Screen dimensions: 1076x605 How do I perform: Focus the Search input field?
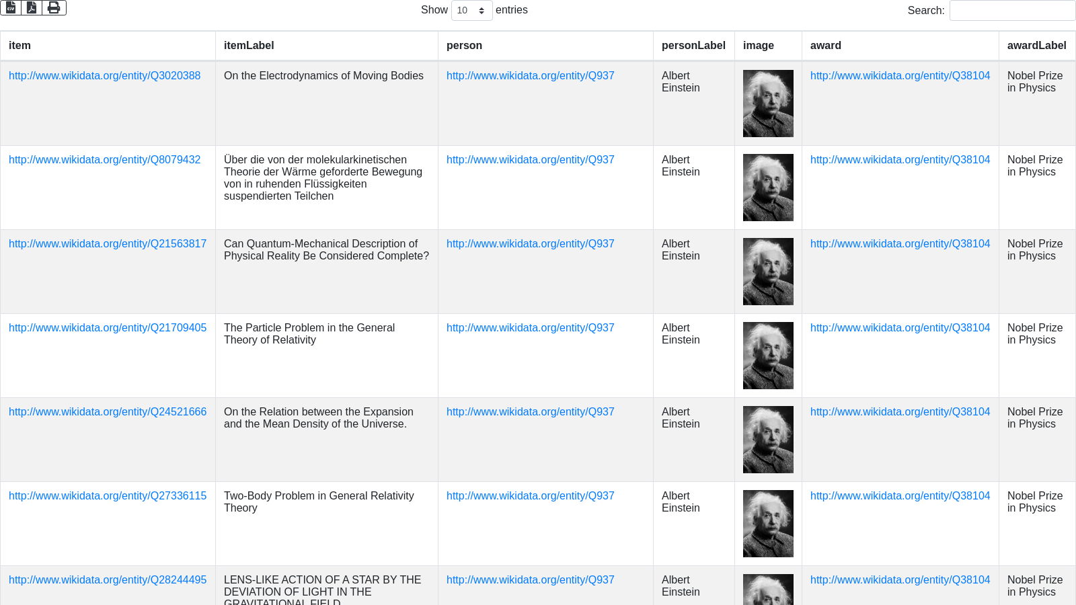1011,11
